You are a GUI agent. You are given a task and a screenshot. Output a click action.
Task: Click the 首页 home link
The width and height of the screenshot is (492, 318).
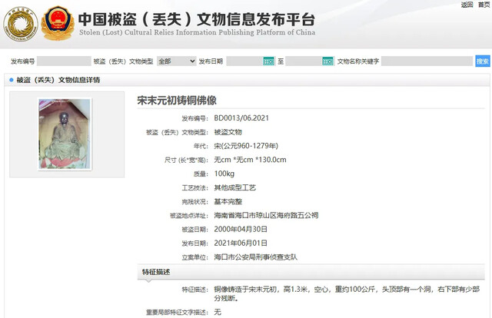[484, 5]
